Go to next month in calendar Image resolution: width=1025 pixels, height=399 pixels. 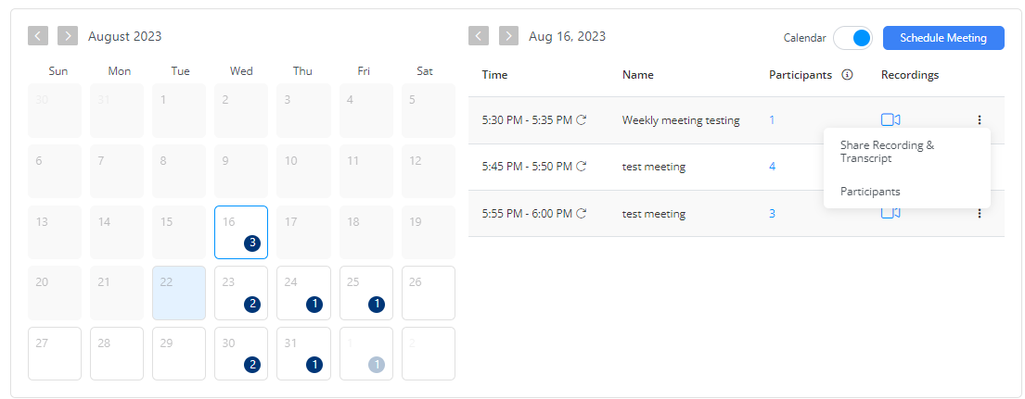[x=68, y=36]
